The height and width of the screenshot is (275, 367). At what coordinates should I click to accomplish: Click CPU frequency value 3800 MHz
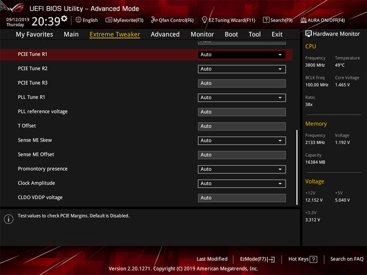[315, 65]
